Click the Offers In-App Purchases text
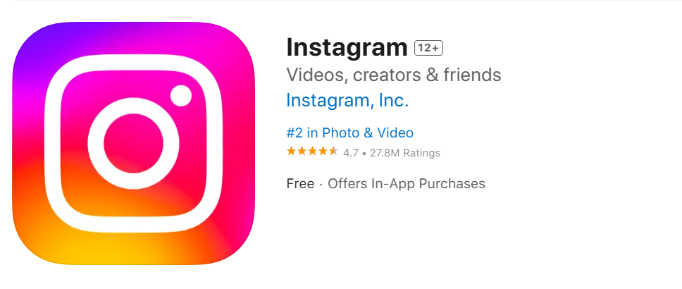 coord(407,184)
